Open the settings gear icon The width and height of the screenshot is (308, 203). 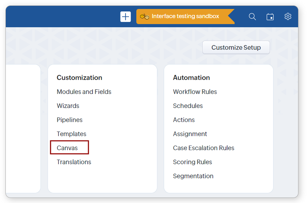(x=288, y=16)
